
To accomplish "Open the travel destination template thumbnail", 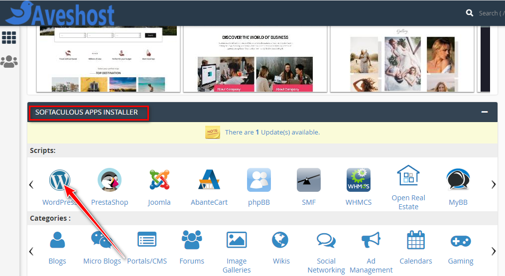I will (108, 59).
